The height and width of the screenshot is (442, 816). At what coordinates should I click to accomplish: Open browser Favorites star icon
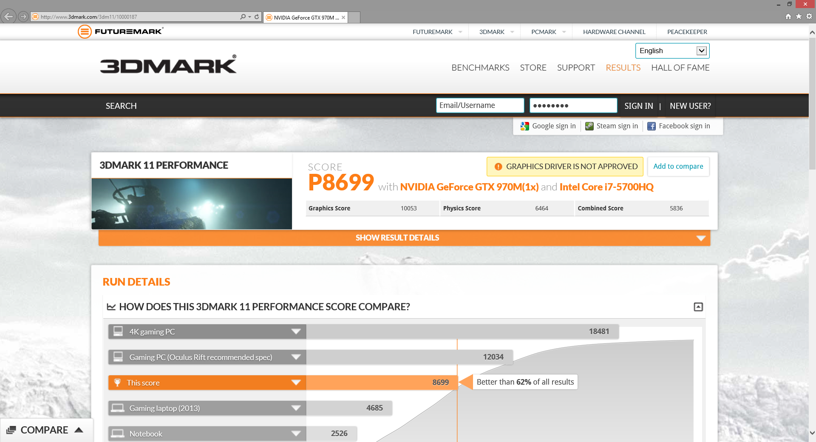pyautogui.click(x=799, y=16)
